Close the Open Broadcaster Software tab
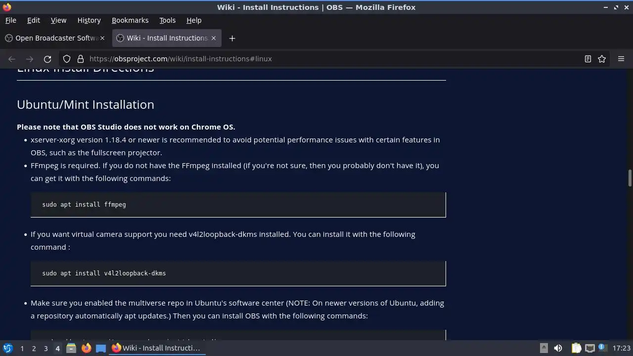633x356 pixels. 103,38
